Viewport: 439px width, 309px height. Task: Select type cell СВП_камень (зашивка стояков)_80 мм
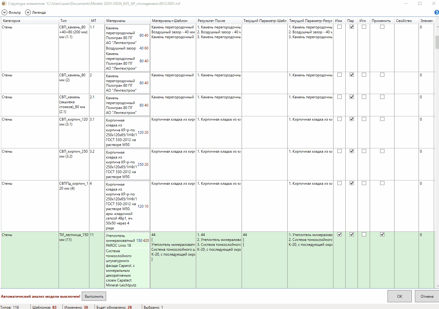tap(74, 105)
